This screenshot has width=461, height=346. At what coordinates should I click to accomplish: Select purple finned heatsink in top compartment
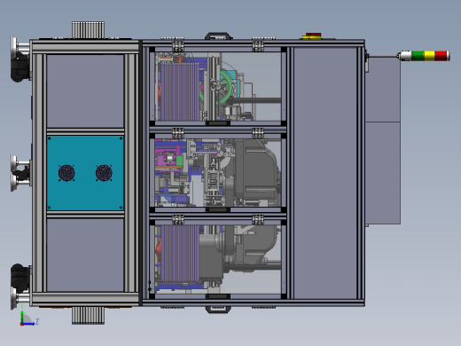180,91
